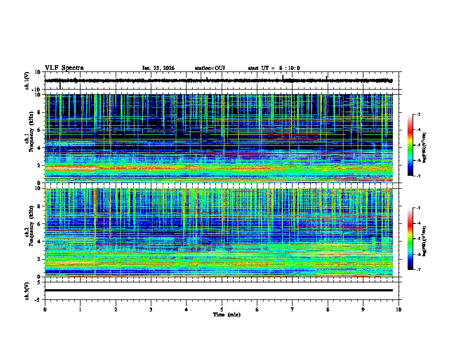Viewport: 449px width, 347px height.
Task: Click the "start UT = 8:10:0" text
Action: [274, 68]
